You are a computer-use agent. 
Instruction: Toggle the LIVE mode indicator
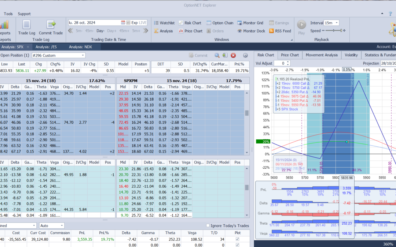[143, 23]
